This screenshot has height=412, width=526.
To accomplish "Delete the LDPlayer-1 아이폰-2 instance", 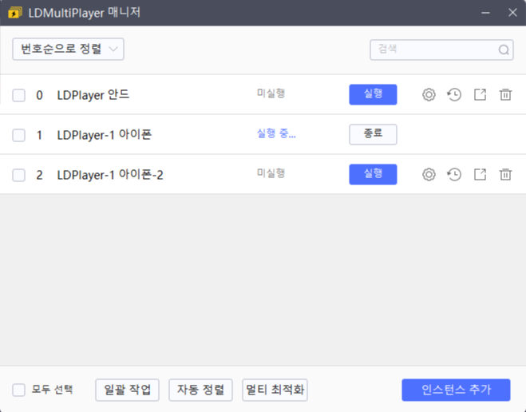I will click(505, 175).
